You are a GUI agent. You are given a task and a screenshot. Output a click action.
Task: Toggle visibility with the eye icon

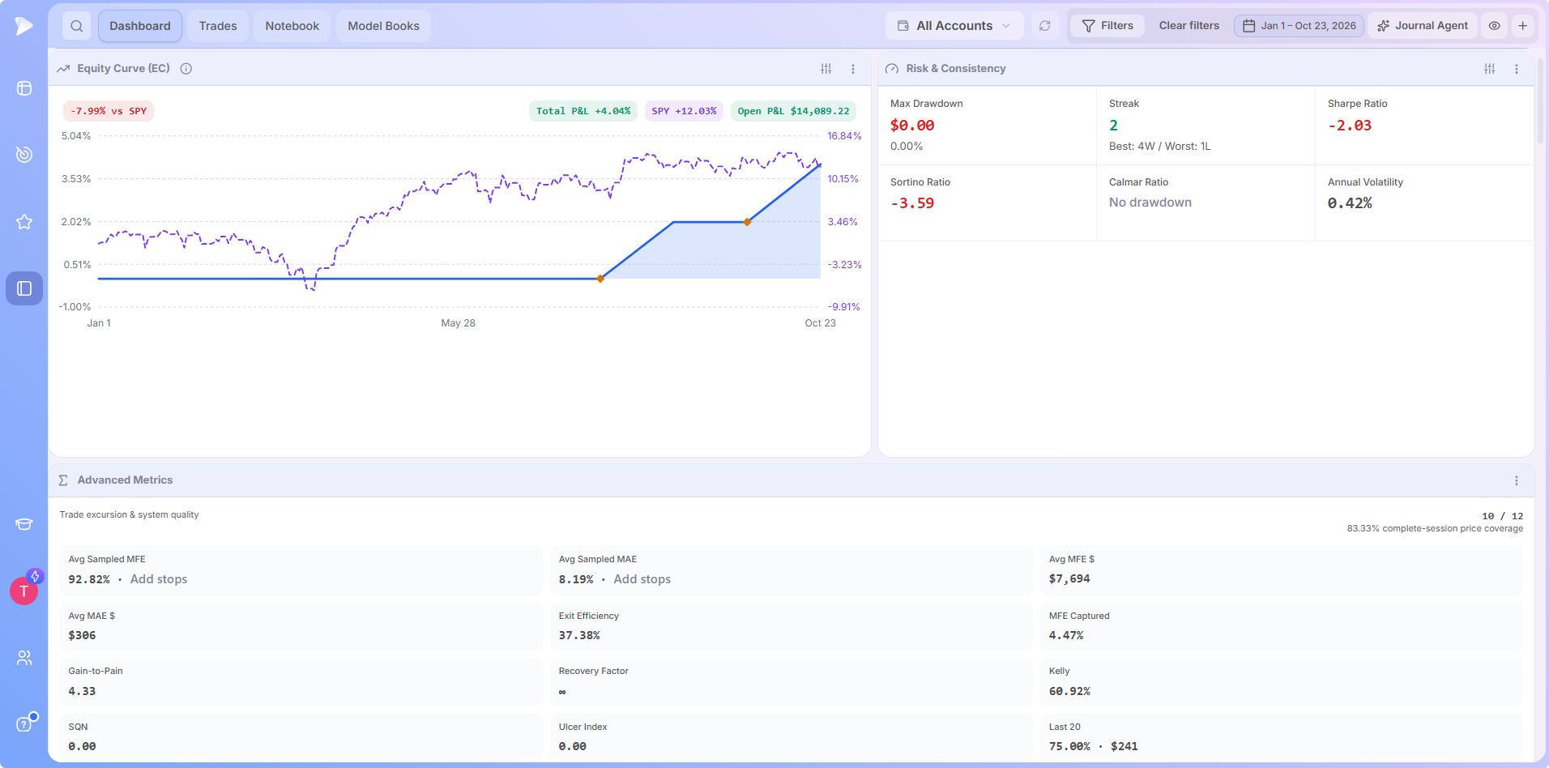1495,26
